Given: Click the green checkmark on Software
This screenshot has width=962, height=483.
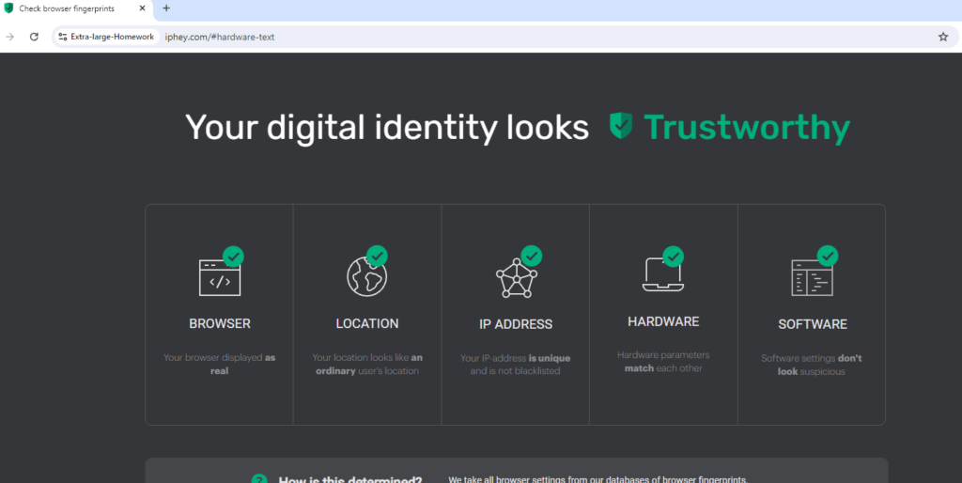Looking at the screenshot, I should point(827,256).
